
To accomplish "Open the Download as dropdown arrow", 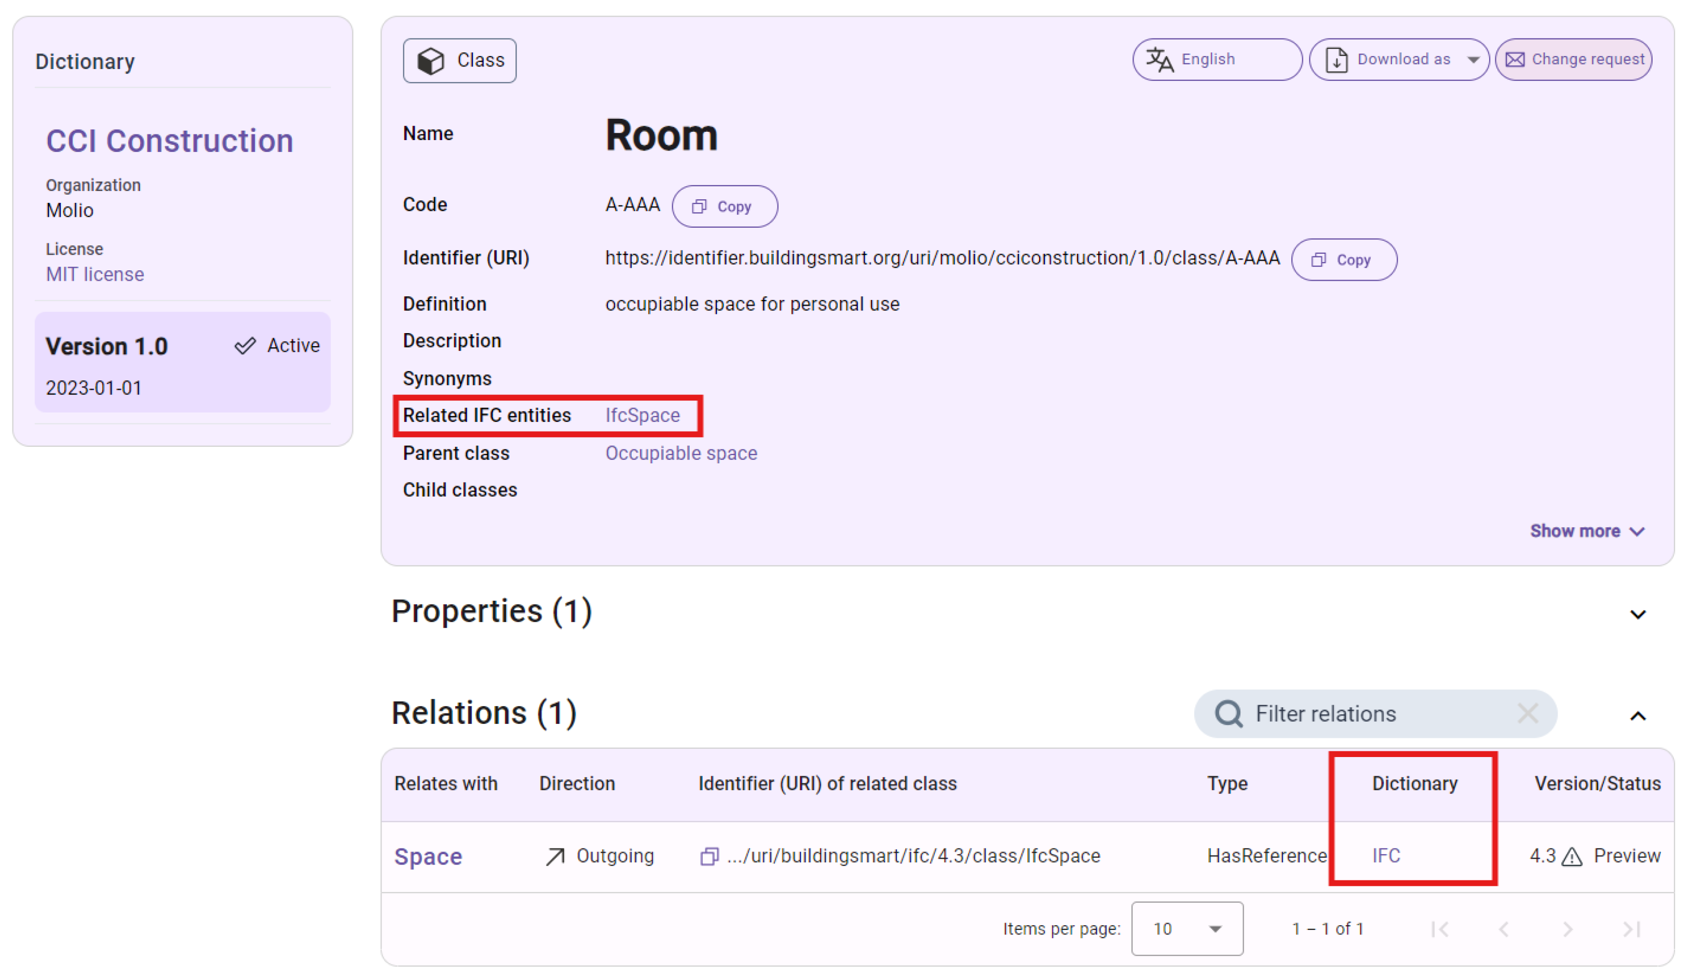I will point(1473,60).
